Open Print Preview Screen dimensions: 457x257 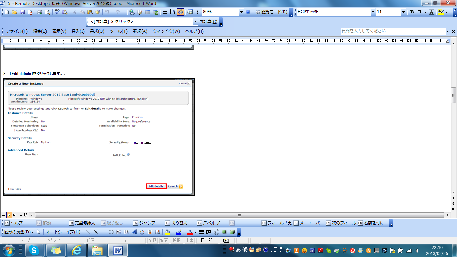click(x=48, y=12)
